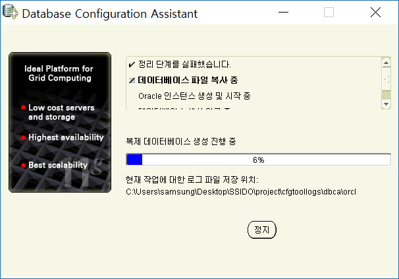Click the checkmark icon beside 정리 단계
Screen dimensions: 399x279
(x=132, y=65)
